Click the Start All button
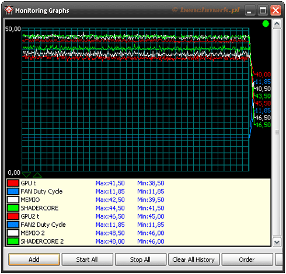 (x=87, y=259)
